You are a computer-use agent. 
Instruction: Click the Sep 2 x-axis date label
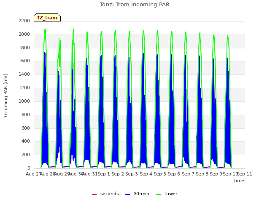pos(118,174)
